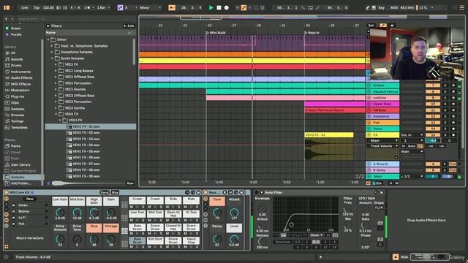Screen dimensions: 468x263
Task: Open the root note dropdown showing A
Action: click(131, 8)
